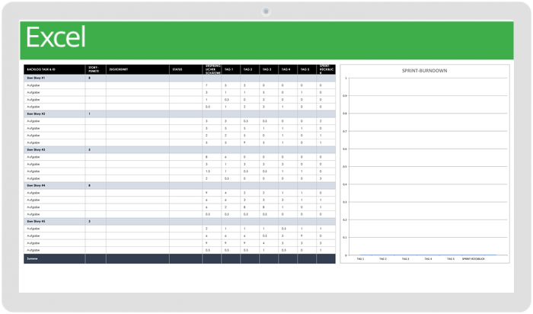
Task: Click the Ursprünglicher Schätzwert column header
Action: pyautogui.click(x=212, y=69)
